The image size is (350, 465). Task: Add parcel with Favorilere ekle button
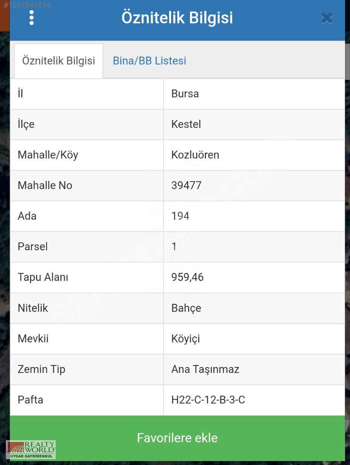tap(177, 438)
